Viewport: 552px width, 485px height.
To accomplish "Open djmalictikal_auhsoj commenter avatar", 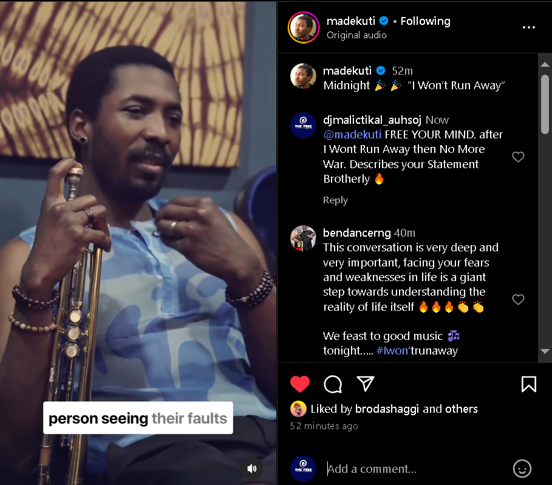I will (x=303, y=126).
